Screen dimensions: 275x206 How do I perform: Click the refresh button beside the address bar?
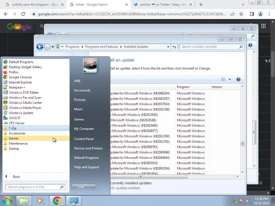174,47
